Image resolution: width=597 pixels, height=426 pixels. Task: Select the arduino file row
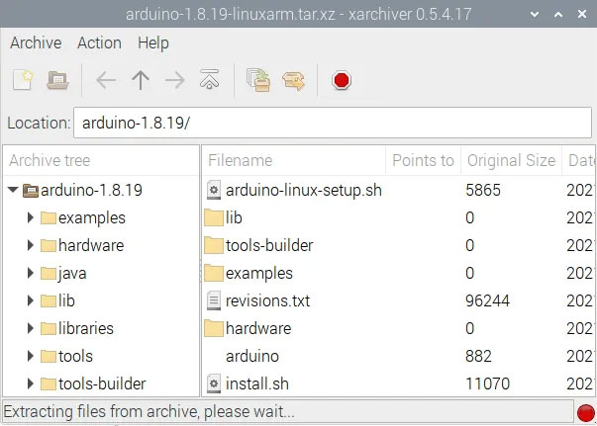(x=398, y=356)
